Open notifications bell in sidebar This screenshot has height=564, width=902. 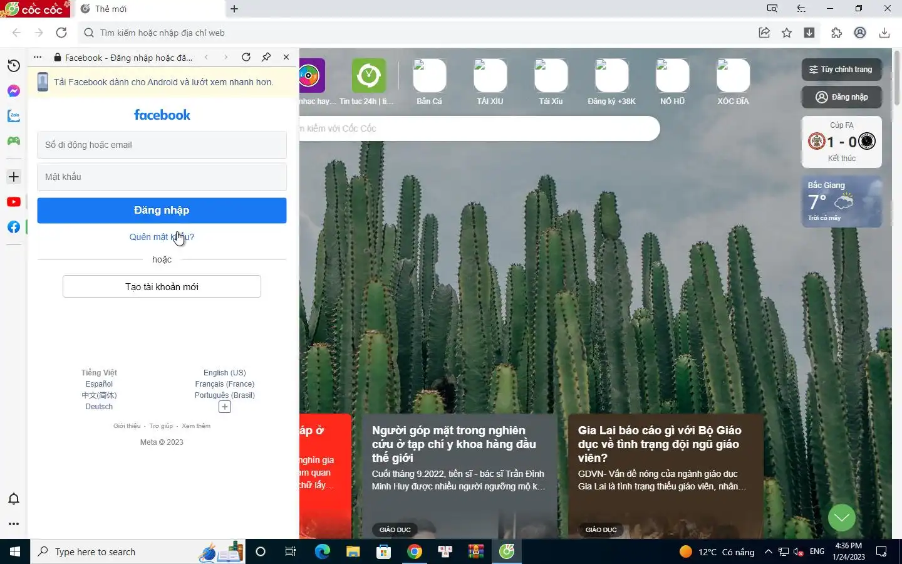[13, 499]
